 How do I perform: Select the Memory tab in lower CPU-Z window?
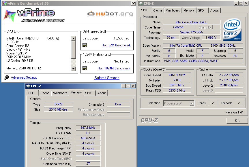76,92
